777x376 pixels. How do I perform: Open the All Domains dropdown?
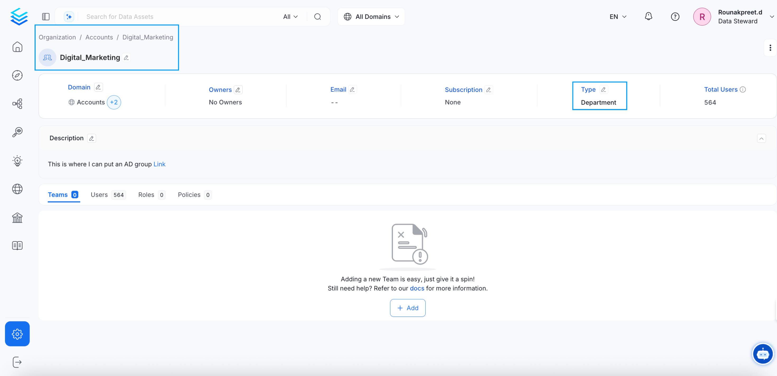tap(371, 17)
